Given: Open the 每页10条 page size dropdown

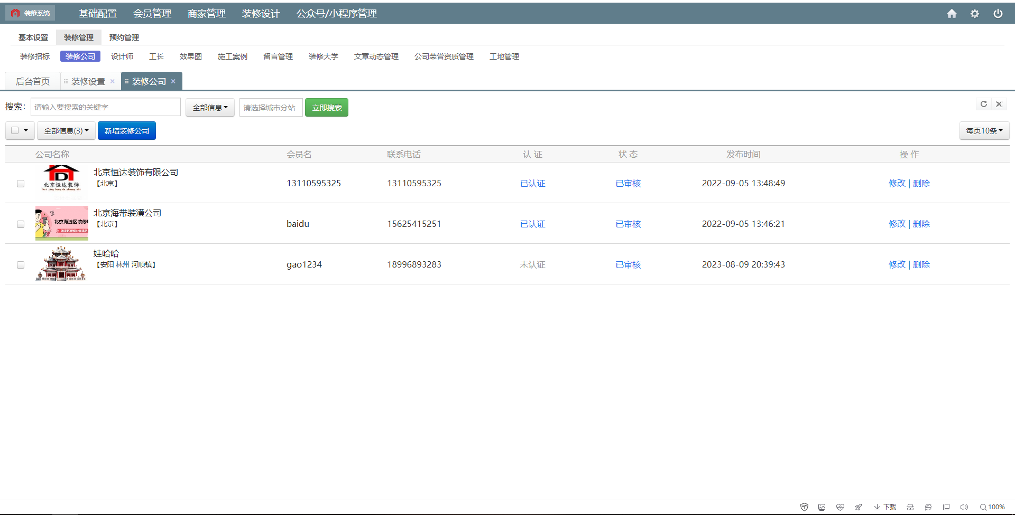Looking at the screenshot, I should pyautogui.click(x=984, y=131).
